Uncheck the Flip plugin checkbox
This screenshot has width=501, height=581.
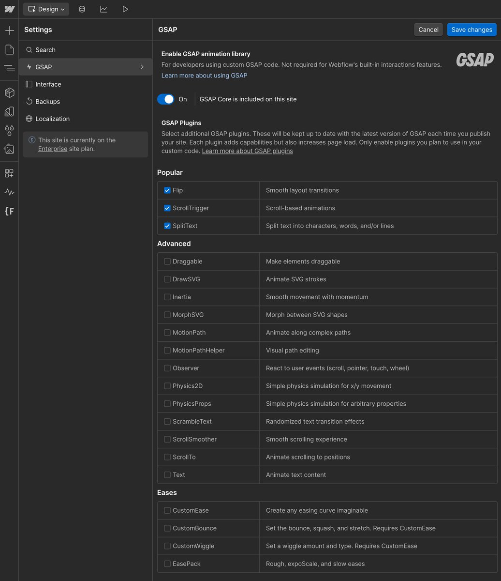tap(167, 190)
